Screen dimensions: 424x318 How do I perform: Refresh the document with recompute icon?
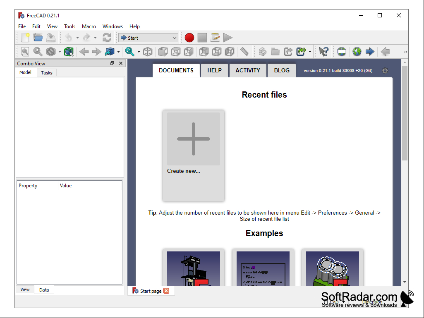click(107, 38)
